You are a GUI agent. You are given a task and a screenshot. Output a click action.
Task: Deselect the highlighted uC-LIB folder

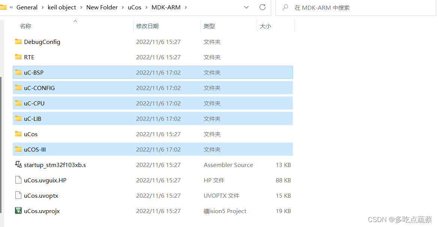[x=33, y=119]
